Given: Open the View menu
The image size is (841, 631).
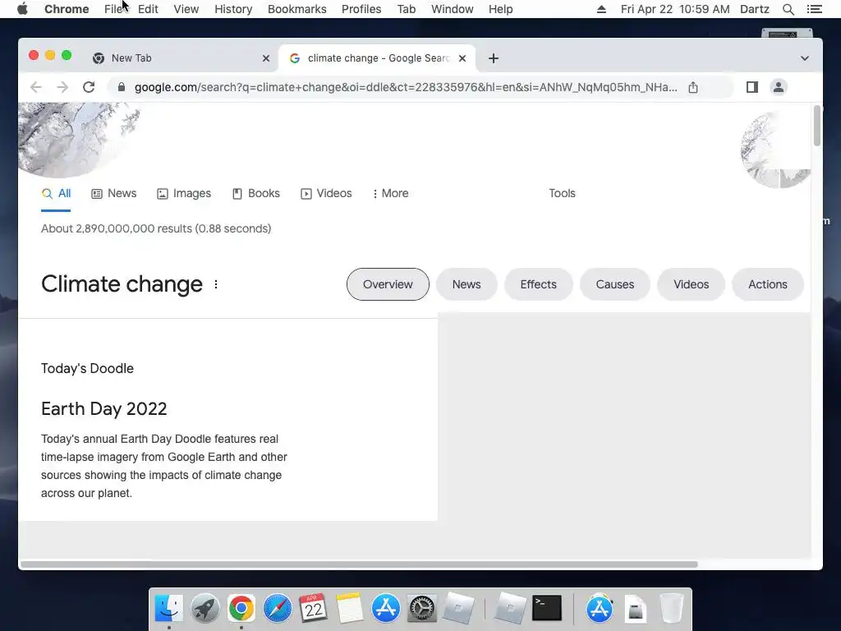Looking at the screenshot, I should coord(186,9).
